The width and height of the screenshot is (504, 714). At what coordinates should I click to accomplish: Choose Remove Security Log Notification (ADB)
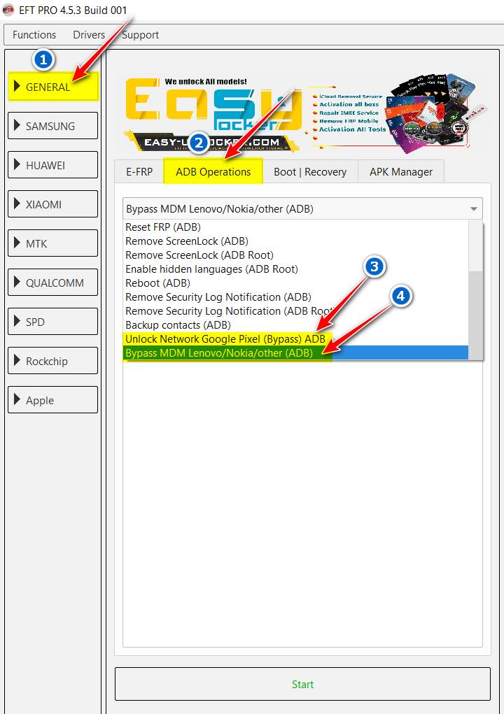click(x=295, y=297)
